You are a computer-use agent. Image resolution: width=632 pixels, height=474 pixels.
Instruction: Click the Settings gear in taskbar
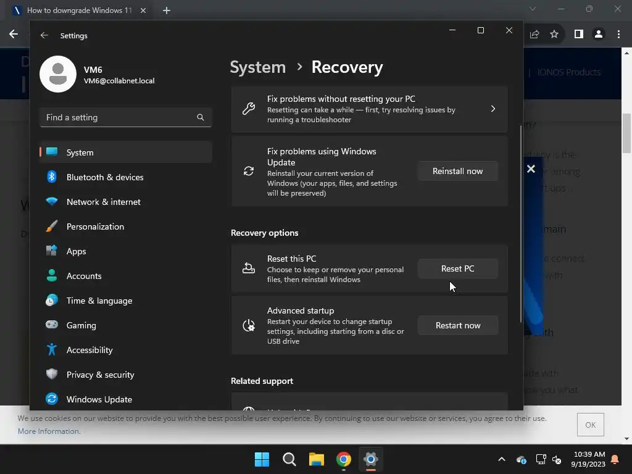tap(371, 459)
